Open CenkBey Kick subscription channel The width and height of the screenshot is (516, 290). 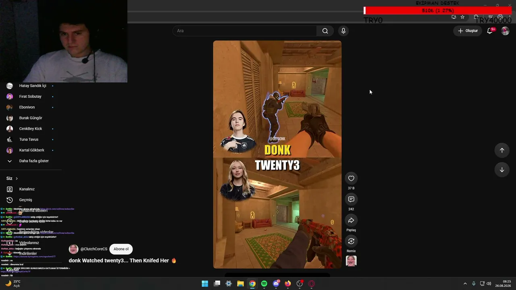(31, 129)
